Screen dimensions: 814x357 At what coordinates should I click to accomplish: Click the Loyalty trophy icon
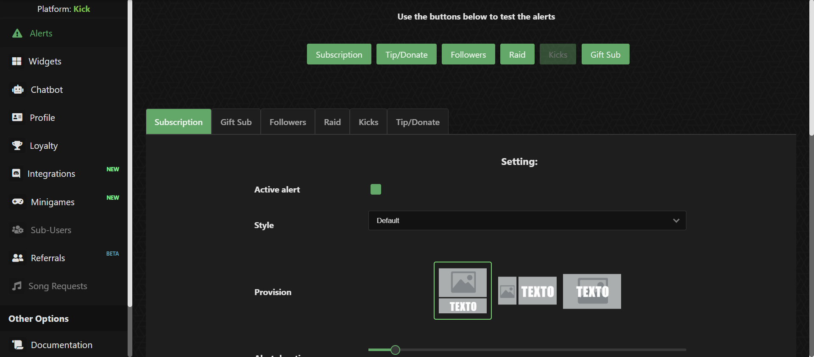17,145
